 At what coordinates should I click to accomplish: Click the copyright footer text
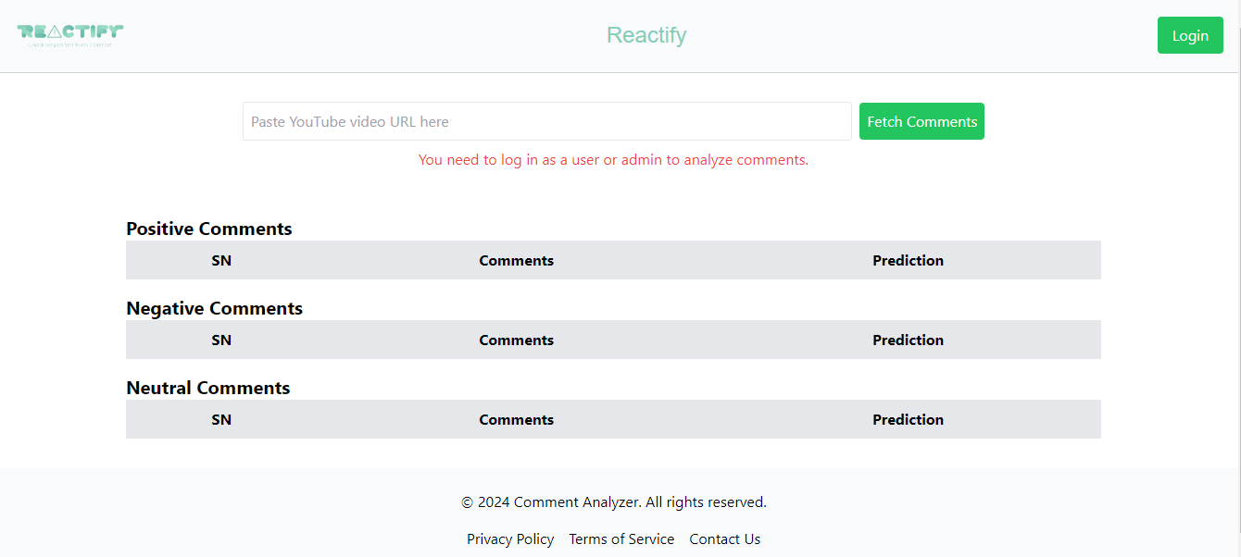[x=613, y=501]
